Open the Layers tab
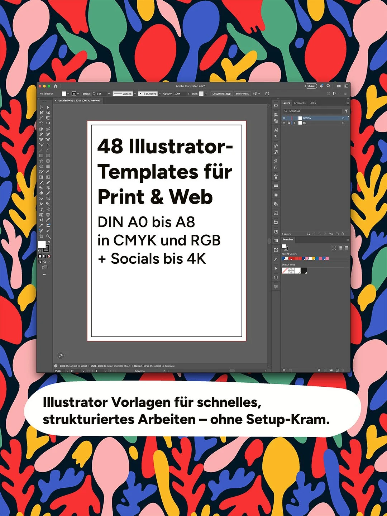 pyautogui.click(x=286, y=103)
